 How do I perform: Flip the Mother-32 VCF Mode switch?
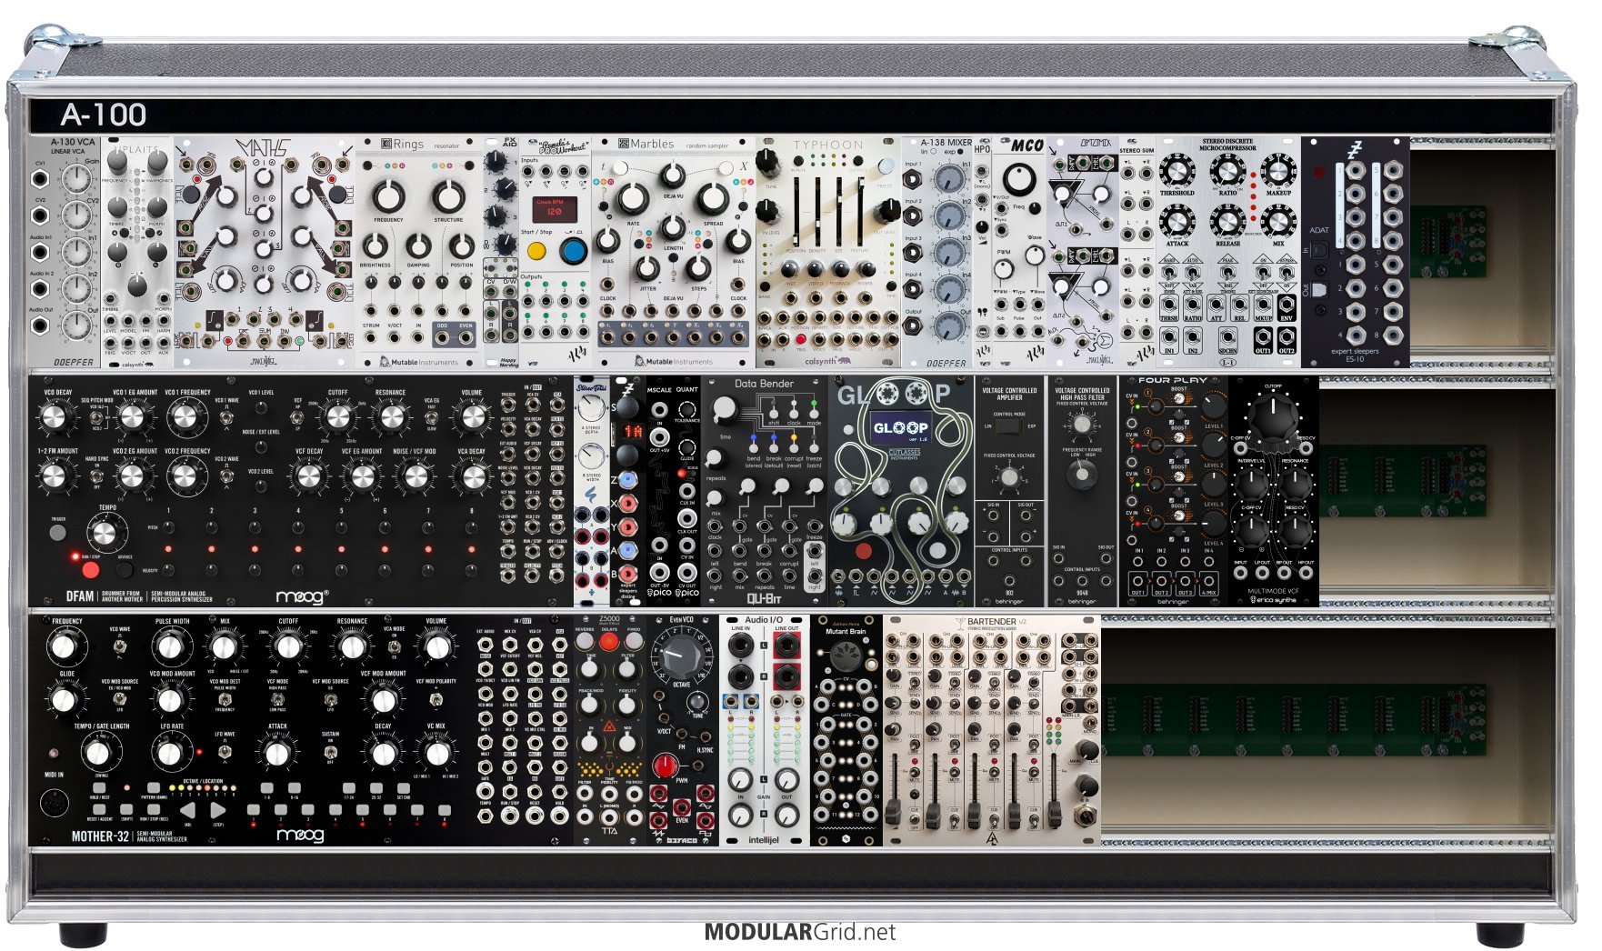click(277, 699)
